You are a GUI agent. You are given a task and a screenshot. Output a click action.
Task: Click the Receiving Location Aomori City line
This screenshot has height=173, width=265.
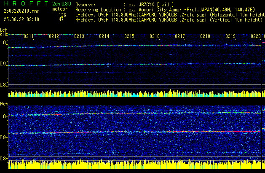click(165, 10)
